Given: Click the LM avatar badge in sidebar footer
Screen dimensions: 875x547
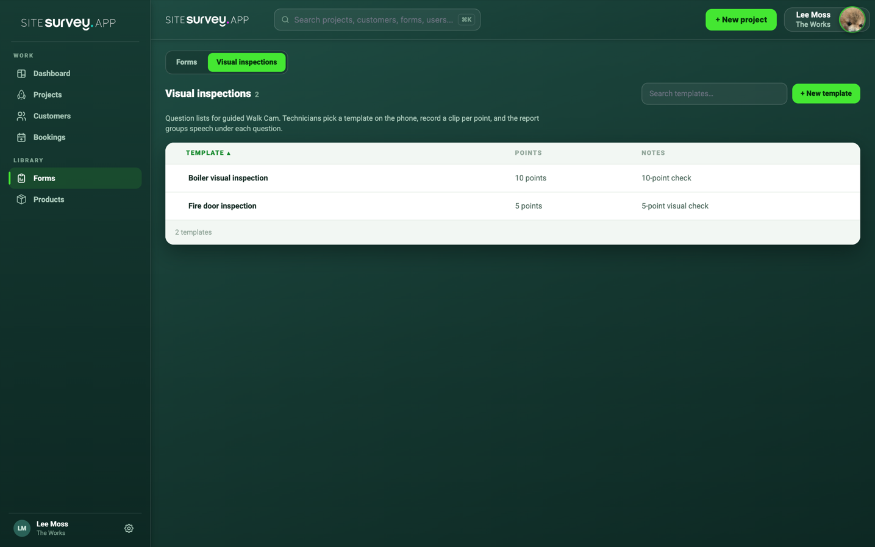Looking at the screenshot, I should coord(22,528).
